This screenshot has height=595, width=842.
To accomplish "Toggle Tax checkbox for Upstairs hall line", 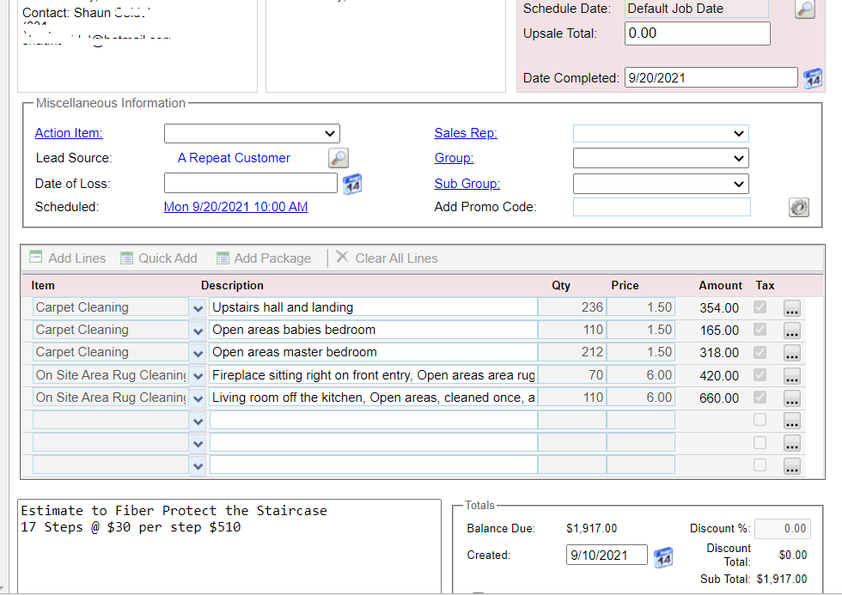I will [760, 307].
